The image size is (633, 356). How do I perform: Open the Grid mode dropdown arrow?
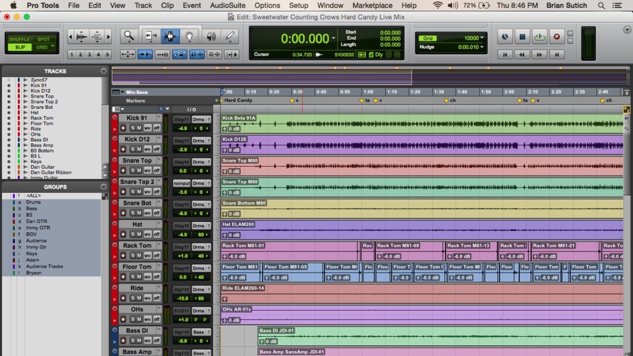tap(53, 46)
